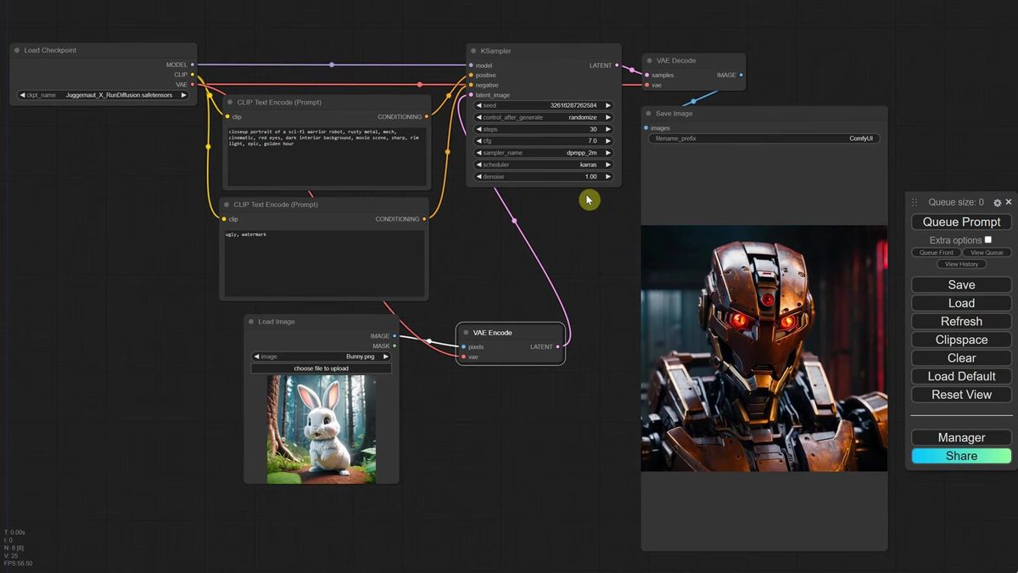
Task: Open Clipspace
Action: pos(961,340)
